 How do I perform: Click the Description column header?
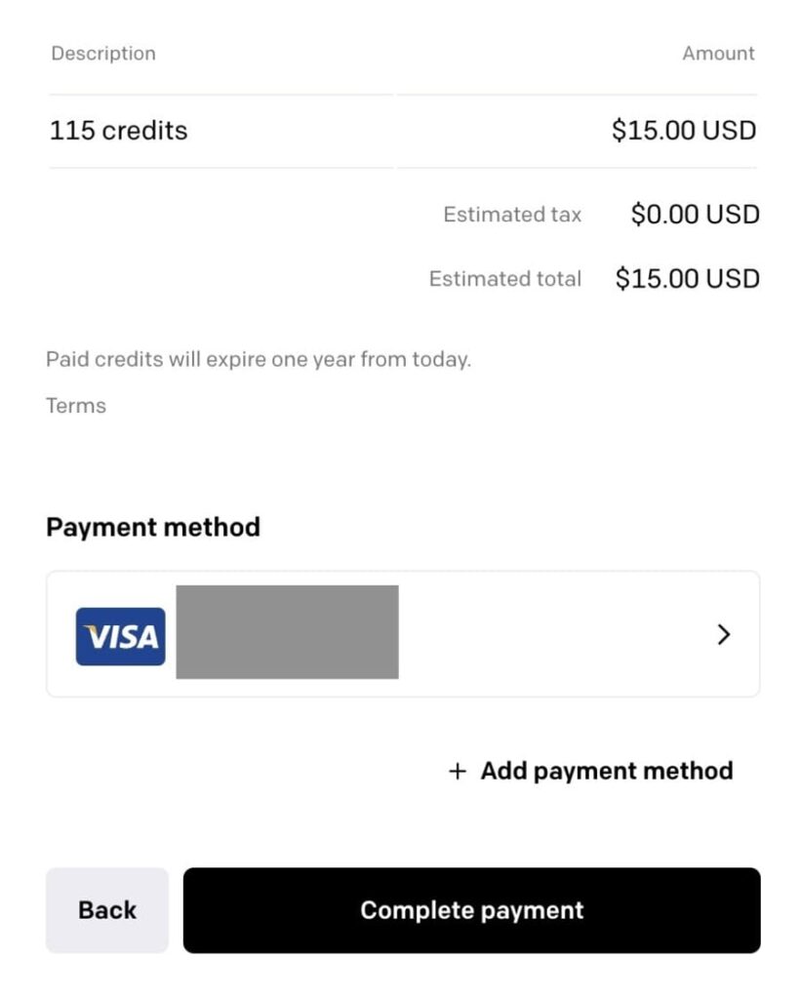point(103,54)
